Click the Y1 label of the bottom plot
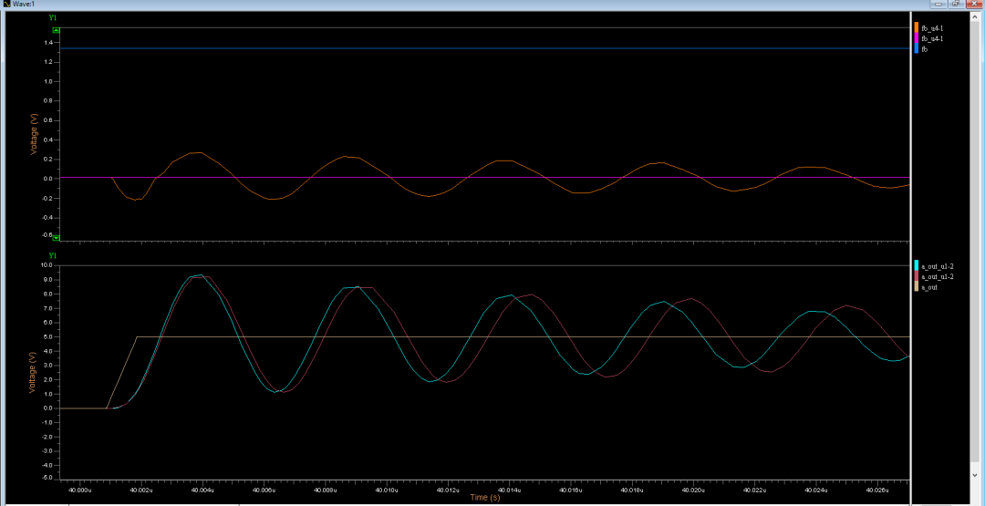The image size is (985, 506). pos(53,256)
